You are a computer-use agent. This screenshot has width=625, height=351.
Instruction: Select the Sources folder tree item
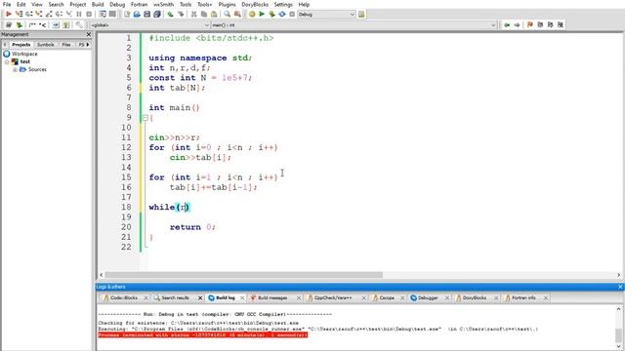point(37,69)
